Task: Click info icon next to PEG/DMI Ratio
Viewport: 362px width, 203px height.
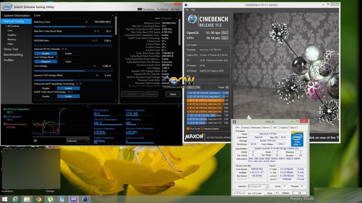Action: click(93, 41)
